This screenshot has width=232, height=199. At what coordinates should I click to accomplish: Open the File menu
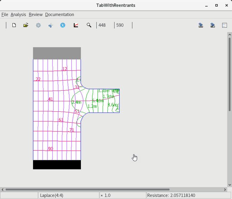click(5, 15)
